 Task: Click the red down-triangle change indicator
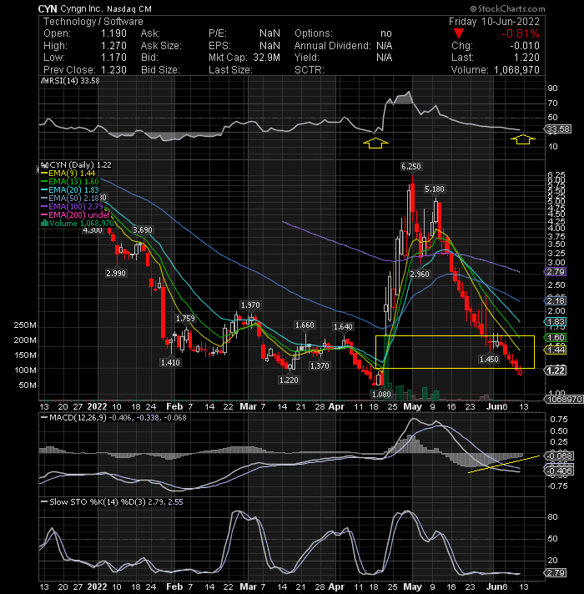(x=459, y=33)
